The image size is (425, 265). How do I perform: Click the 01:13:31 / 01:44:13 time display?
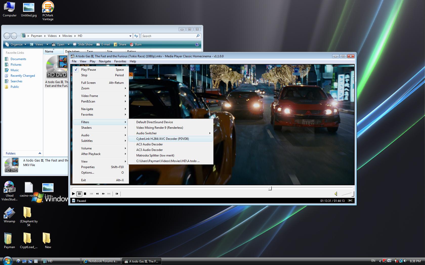pyautogui.click(x=332, y=201)
